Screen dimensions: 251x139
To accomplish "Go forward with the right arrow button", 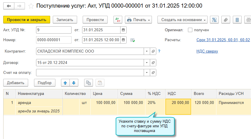I will tap(19, 6).
